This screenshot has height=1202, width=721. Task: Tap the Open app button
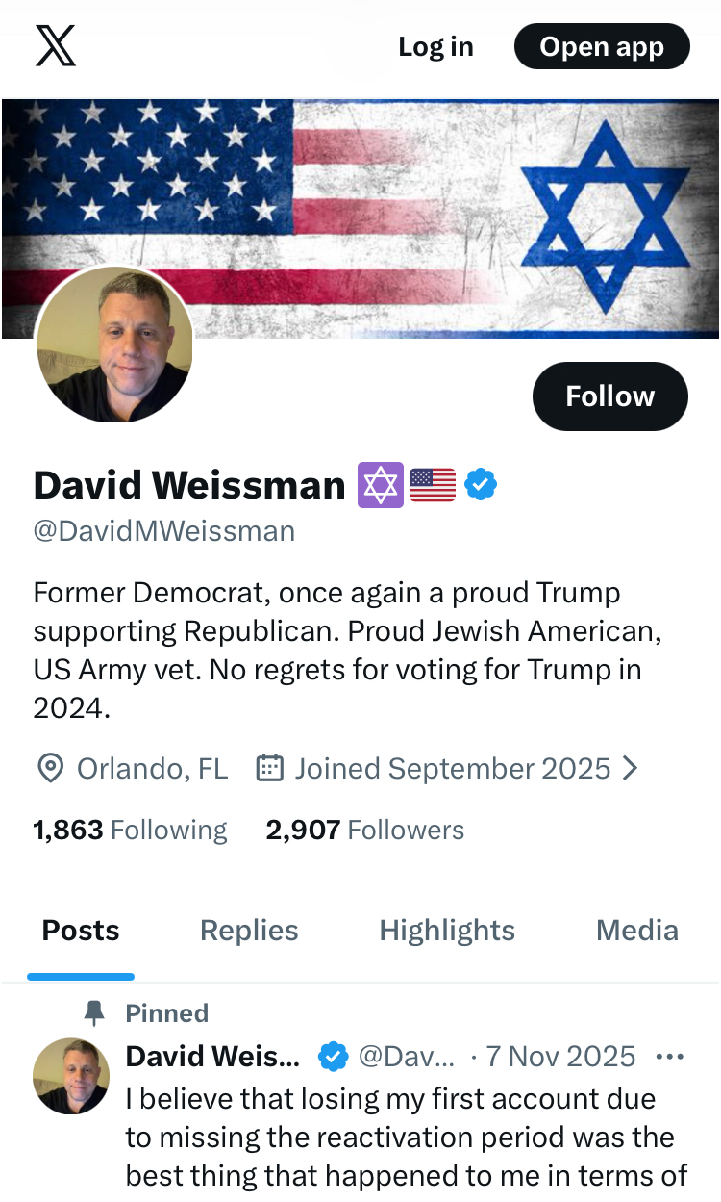[602, 46]
